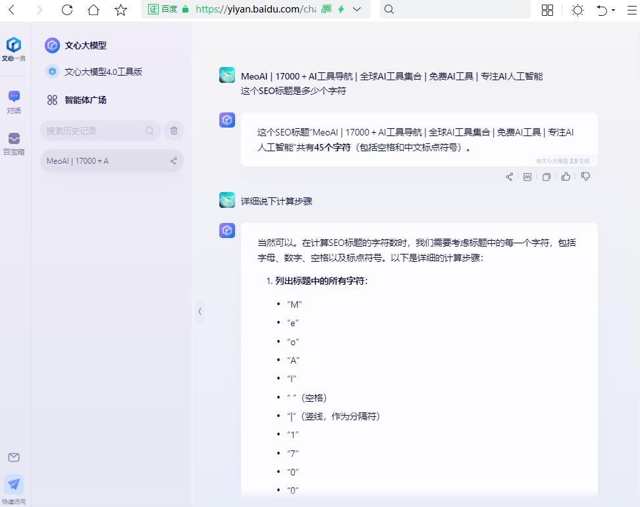
Task: Click the undo closed tab icon
Action: (602, 10)
